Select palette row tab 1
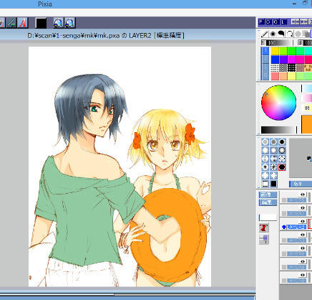The image size is (312, 300). 265,51
